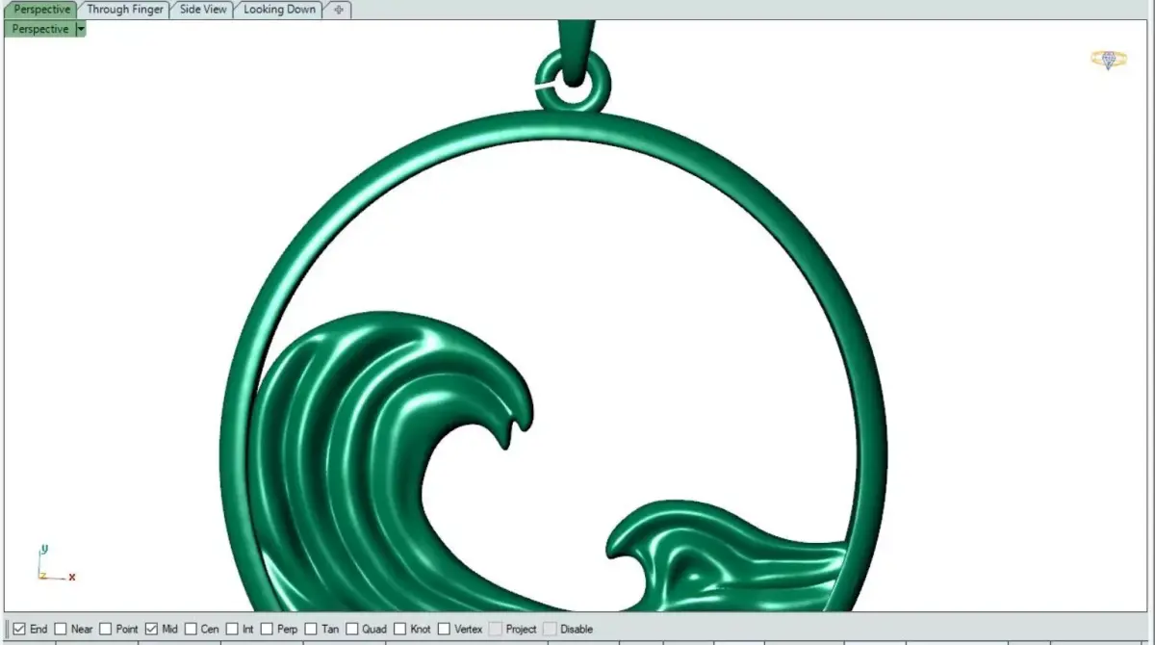The image size is (1155, 645).
Task: Turn on the Int object snap
Action: tap(231, 630)
